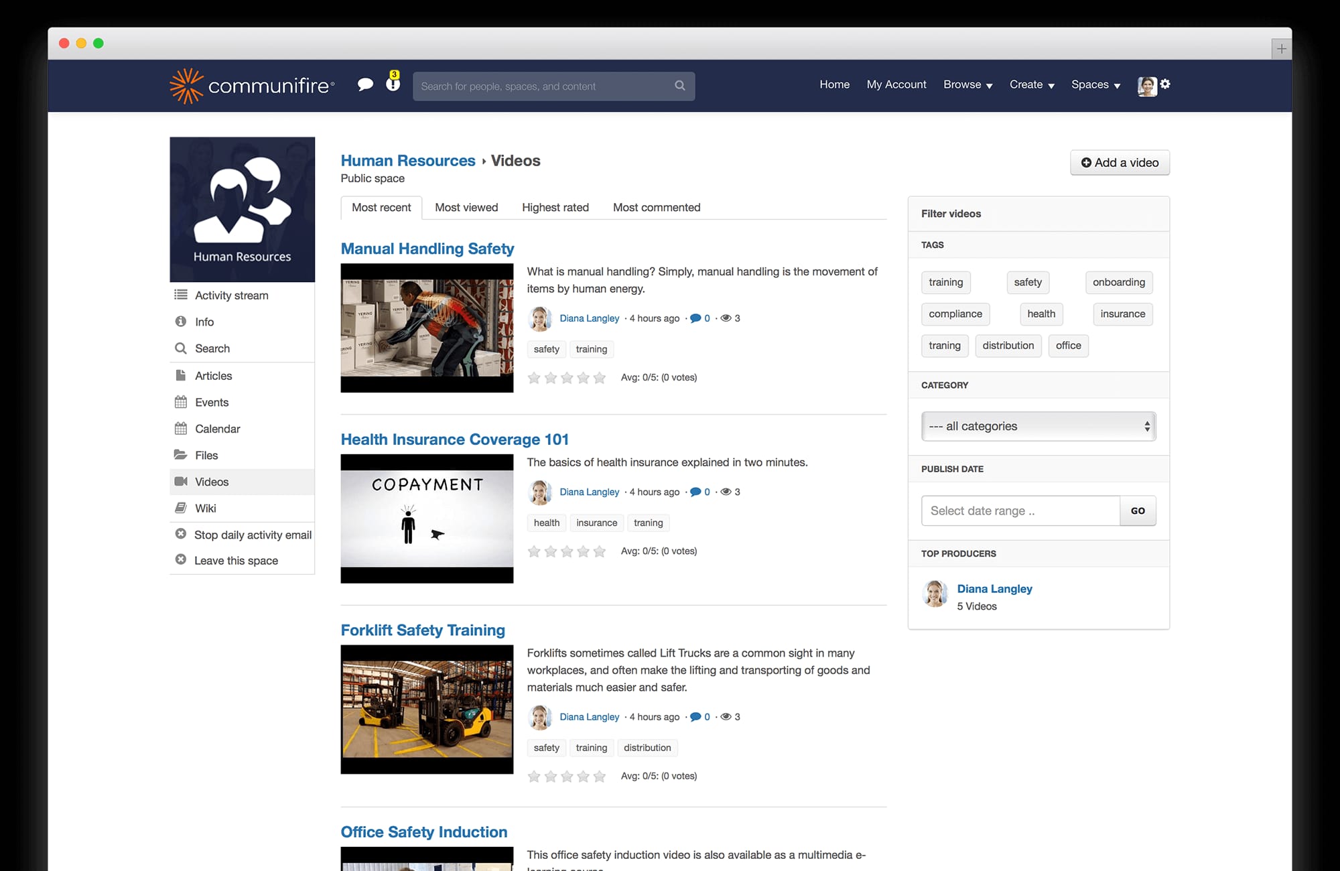Viewport: 1340px width, 871px height.
Task: Open the Articles section icon
Action: pos(180,375)
